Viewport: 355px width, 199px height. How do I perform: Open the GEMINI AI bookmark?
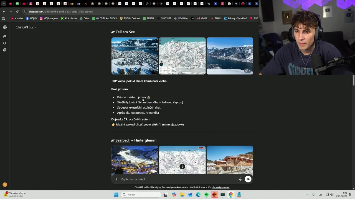coord(181,18)
